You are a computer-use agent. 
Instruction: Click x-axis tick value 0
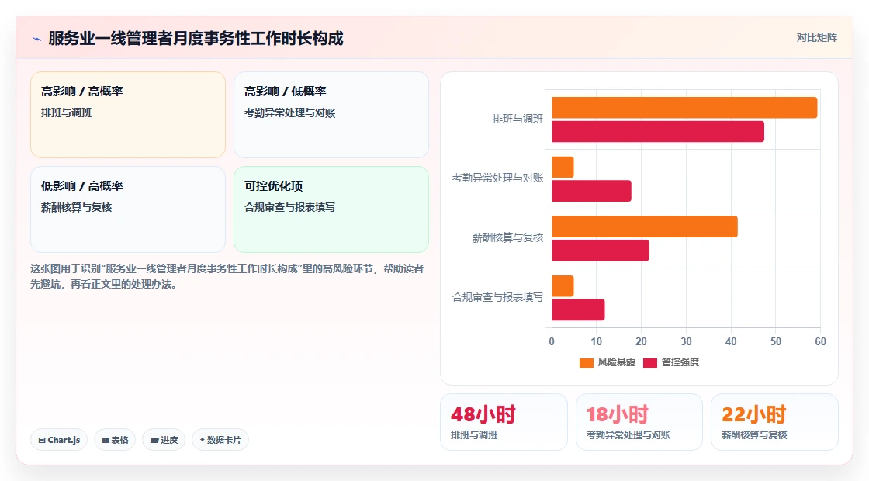(552, 342)
